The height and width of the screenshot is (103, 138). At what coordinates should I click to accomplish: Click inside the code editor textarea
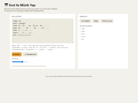pos(42,31)
